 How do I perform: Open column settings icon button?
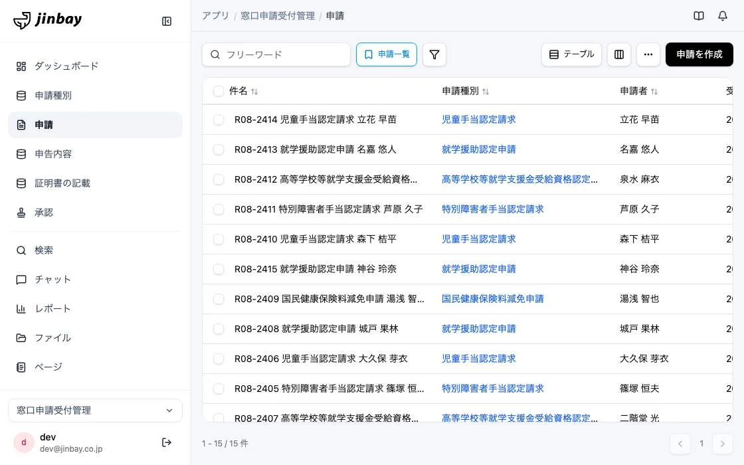click(x=618, y=54)
